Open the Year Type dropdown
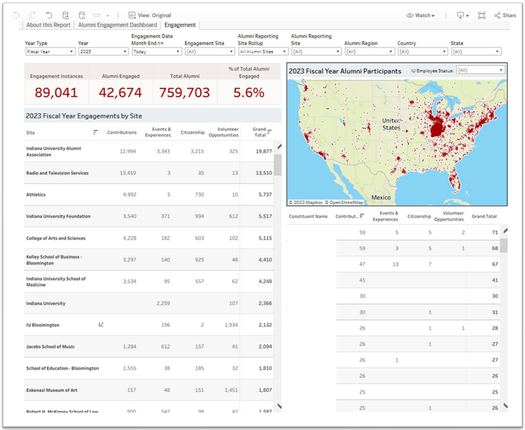The height and width of the screenshot is (430, 525). [50, 51]
